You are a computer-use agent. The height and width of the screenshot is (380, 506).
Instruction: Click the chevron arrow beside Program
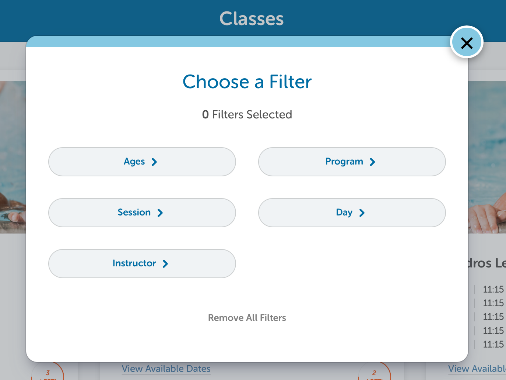click(372, 162)
